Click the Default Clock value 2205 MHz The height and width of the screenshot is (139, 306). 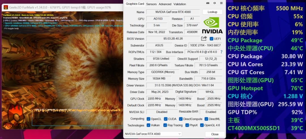(154, 105)
